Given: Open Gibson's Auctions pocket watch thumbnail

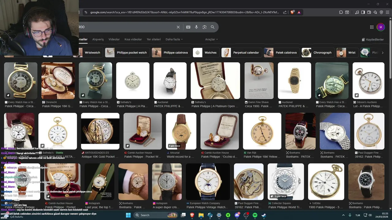Looking at the screenshot, I should [368, 81].
